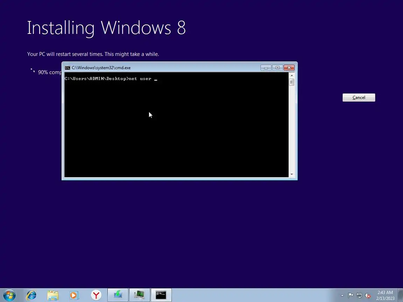This screenshot has width=403, height=302.
Task: Switch to Windows 8 setup taskbar item
Action: [118, 295]
